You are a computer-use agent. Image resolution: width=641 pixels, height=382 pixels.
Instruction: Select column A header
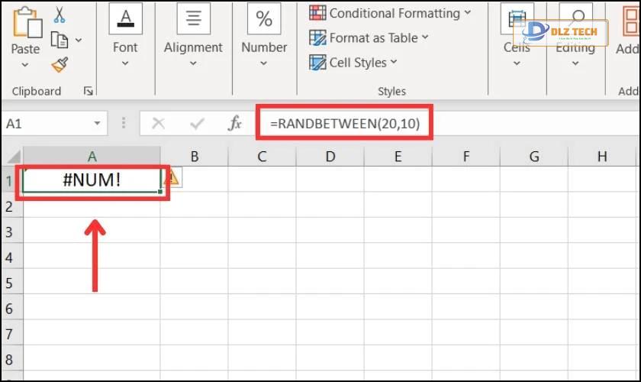[x=92, y=157]
